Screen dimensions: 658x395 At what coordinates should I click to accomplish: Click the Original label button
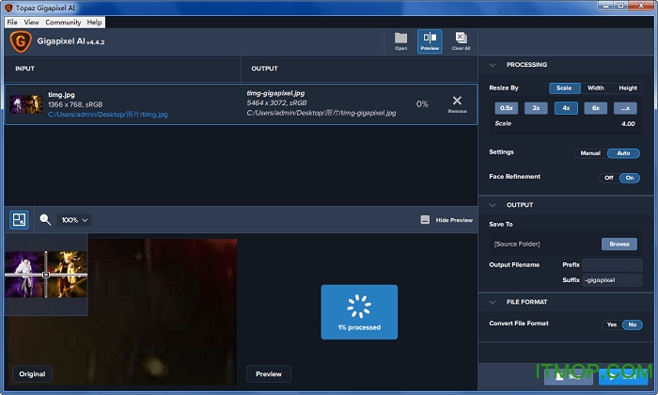click(x=32, y=374)
